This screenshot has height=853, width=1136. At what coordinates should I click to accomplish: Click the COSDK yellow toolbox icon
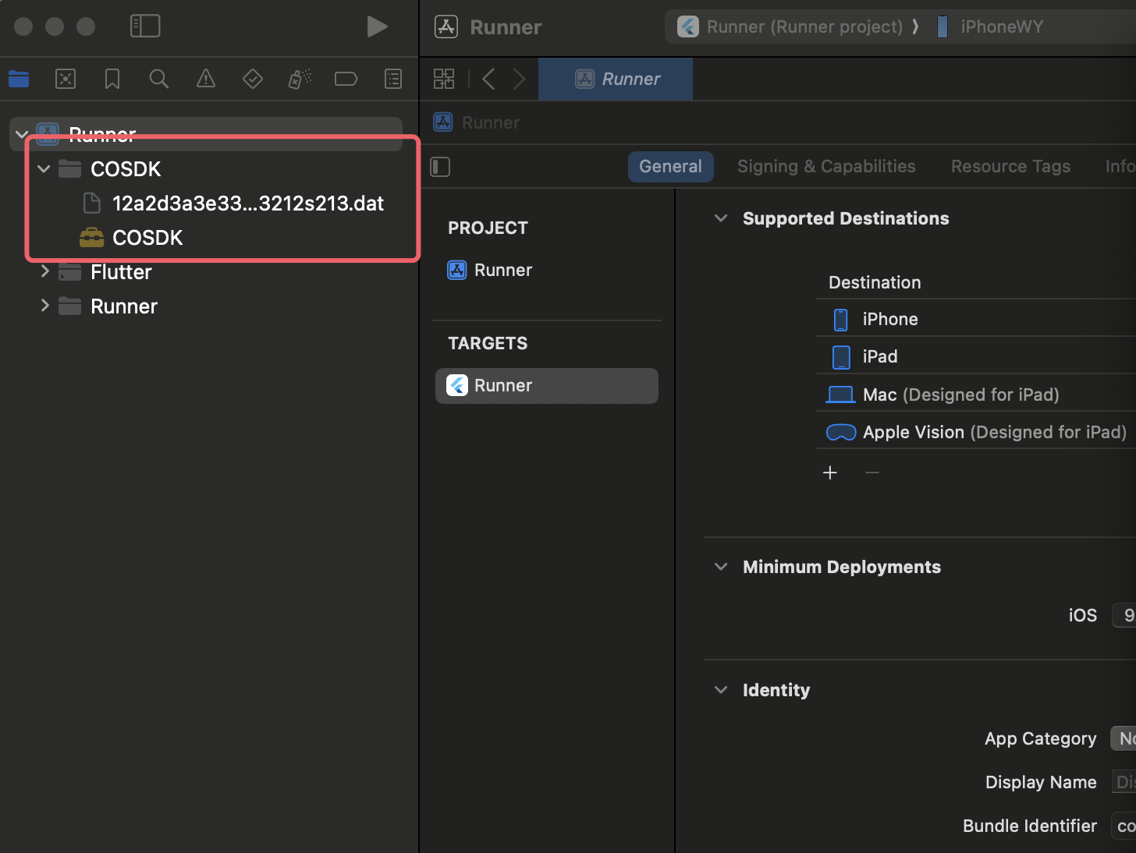(92, 237)
